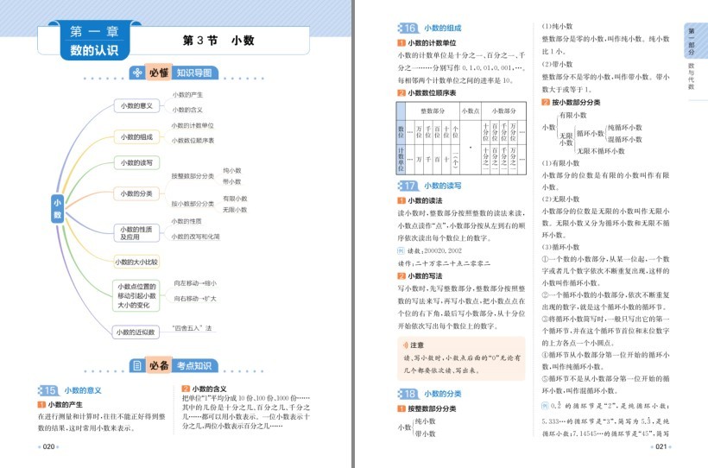Image resolution: width=708 pixels, height=468 pixels.
Task: Select the 小数的意义 mind-map node
Action: (x=136, y=105)
